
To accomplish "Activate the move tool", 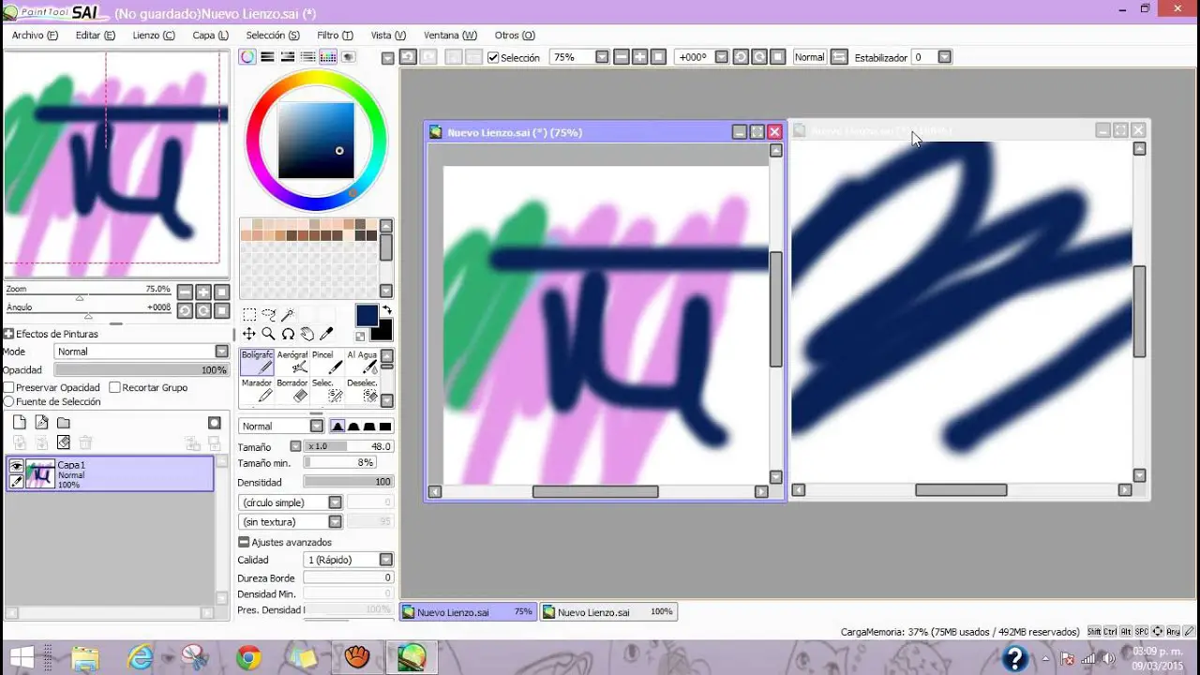I will click(x=249, y=334).
